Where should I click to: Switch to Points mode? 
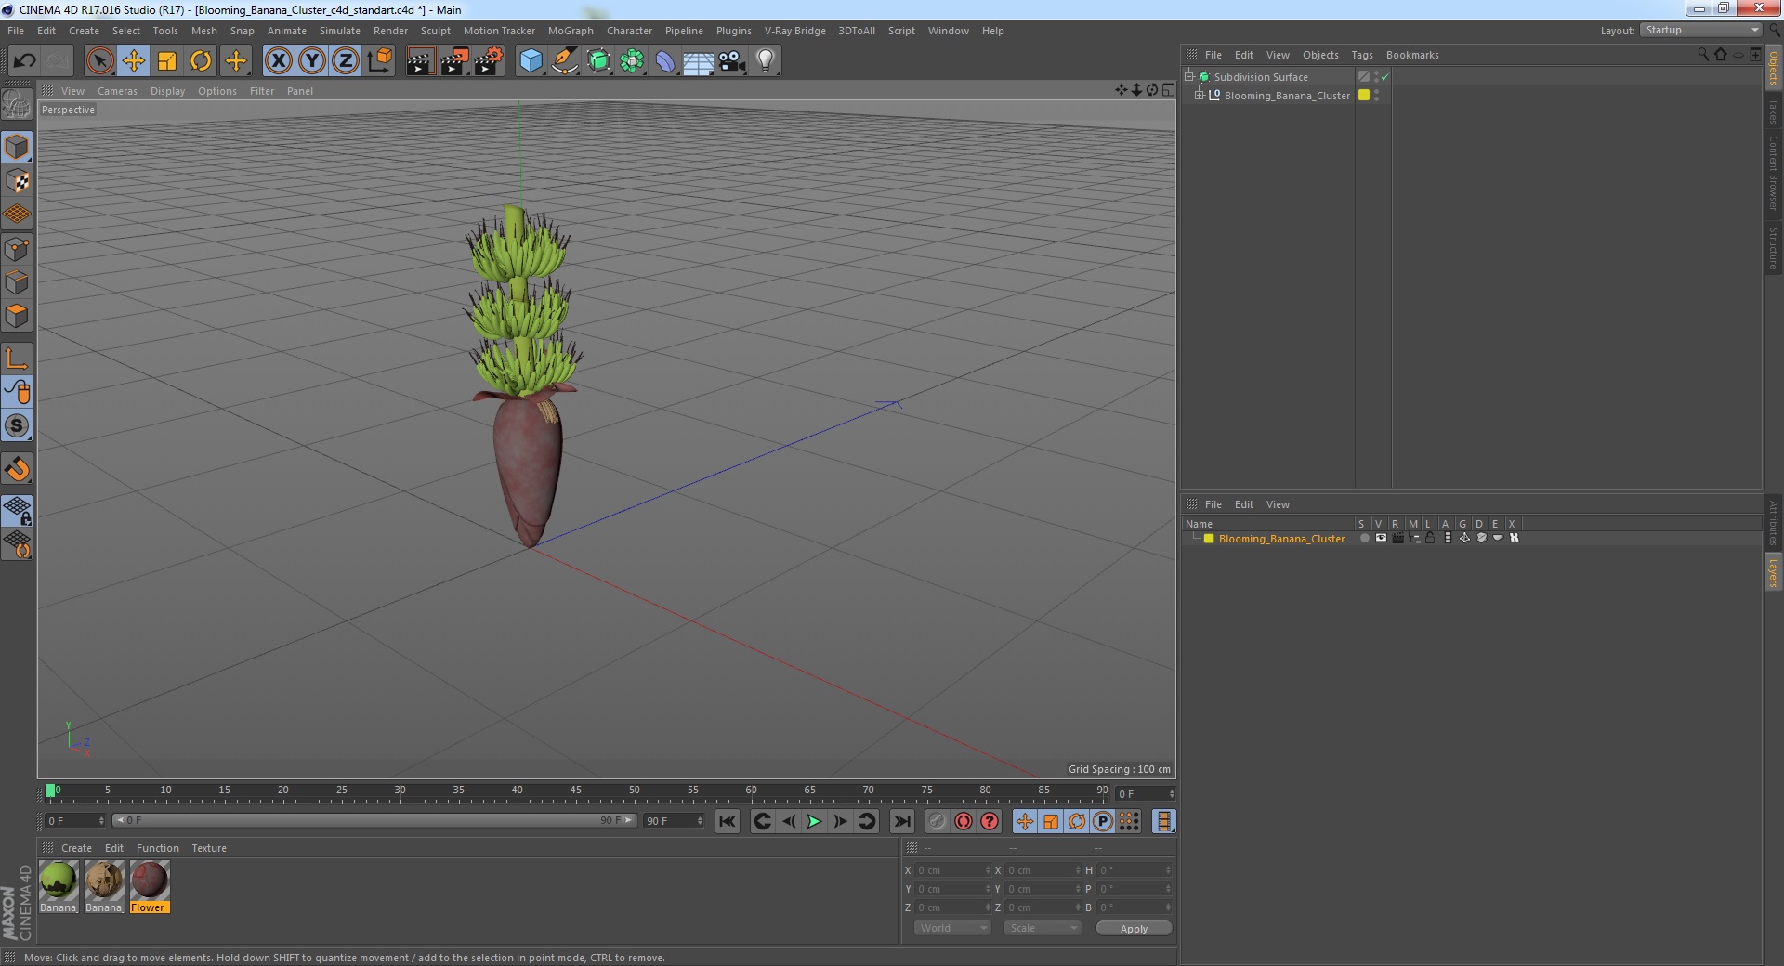tap(17, 249)
